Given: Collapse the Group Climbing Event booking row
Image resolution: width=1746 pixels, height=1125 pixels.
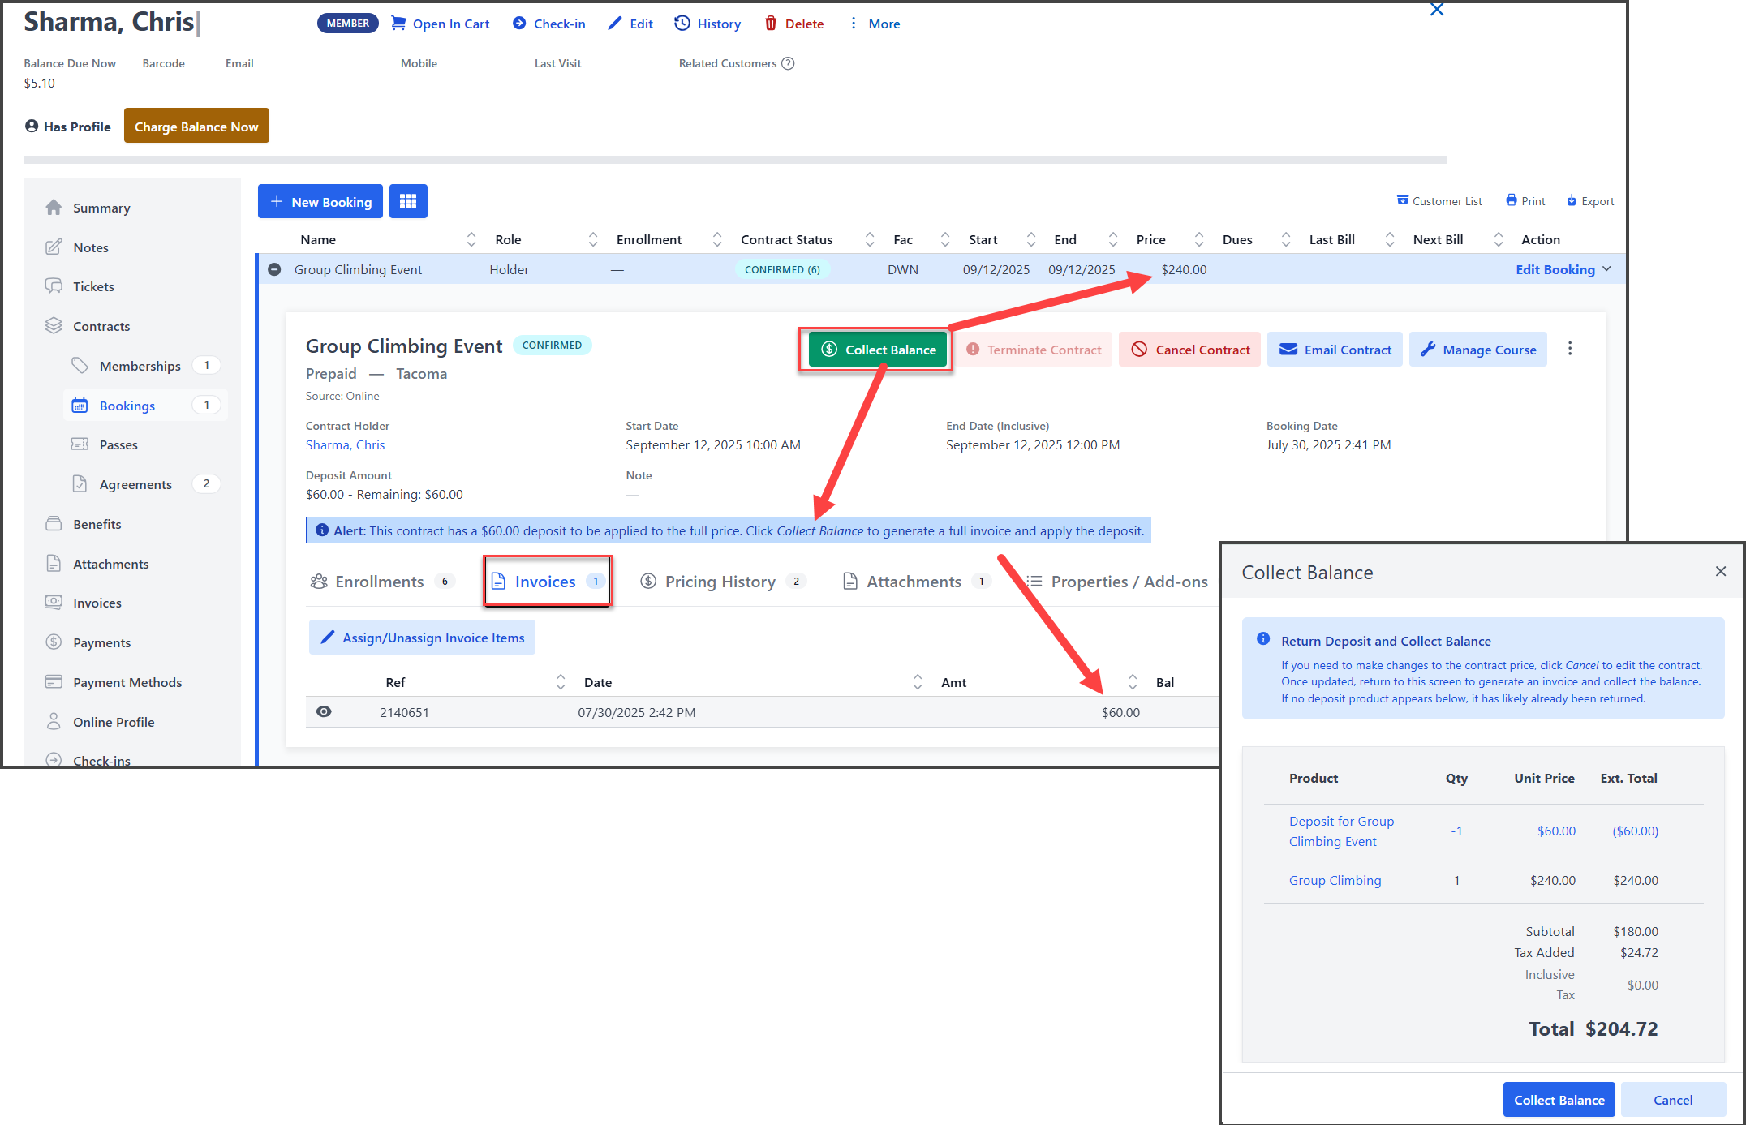Looking at the screenshot, I should 274,269.
